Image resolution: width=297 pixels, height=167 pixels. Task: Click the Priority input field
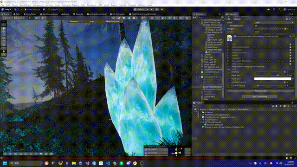(274, 32)
